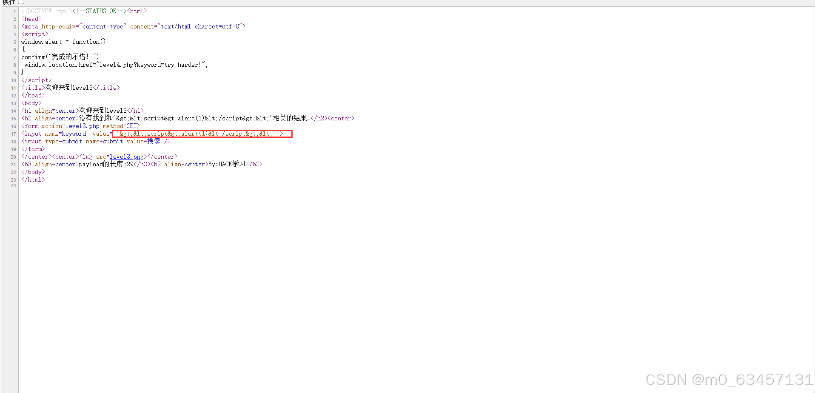Click the closing form tag on line 19
Viewport: 815px width, 393px height.
click(33, 149)
